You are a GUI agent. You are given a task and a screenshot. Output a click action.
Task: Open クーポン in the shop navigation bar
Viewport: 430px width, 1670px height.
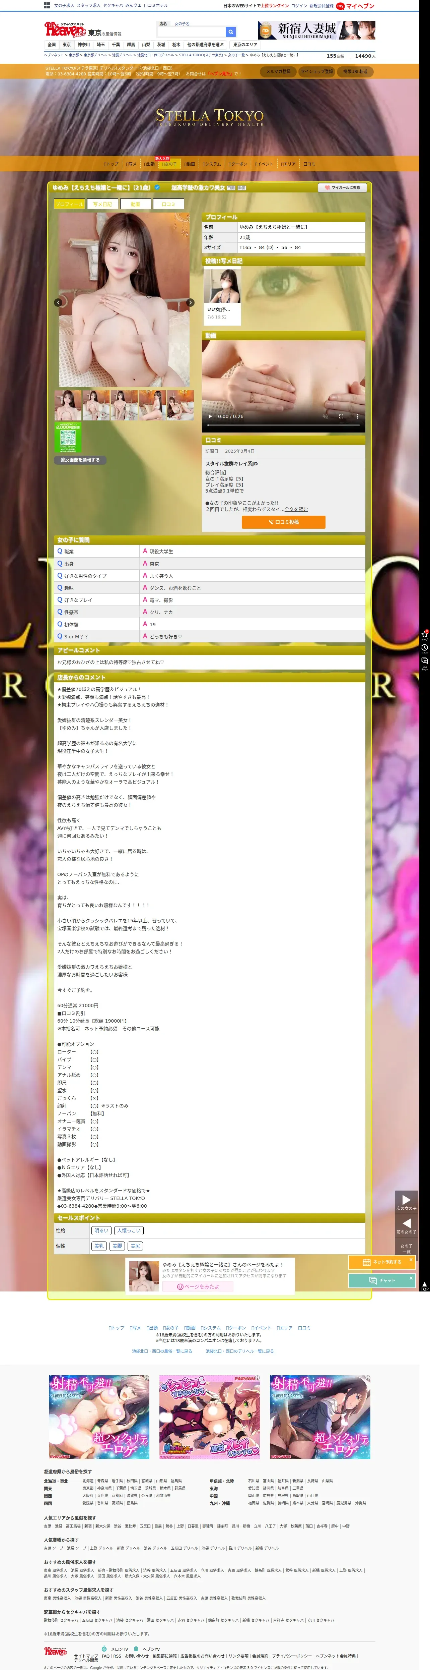[x=238, y=164]
